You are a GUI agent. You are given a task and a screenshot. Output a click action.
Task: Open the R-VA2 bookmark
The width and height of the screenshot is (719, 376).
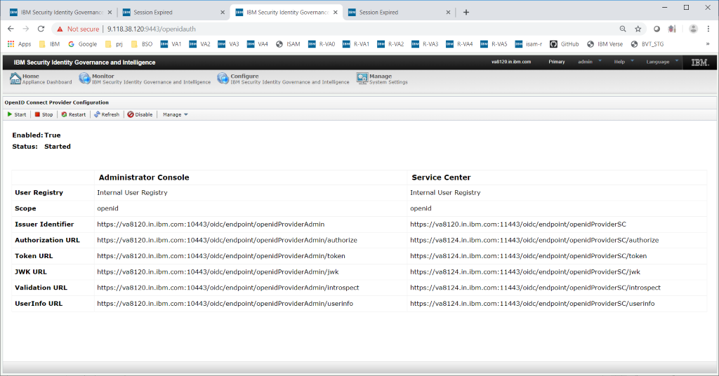(390, 44)
